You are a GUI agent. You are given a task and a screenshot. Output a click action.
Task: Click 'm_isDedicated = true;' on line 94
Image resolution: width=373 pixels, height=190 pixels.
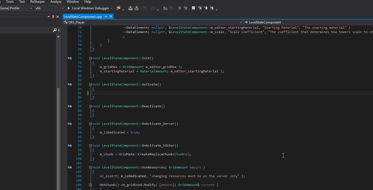(x=120, y=132)
